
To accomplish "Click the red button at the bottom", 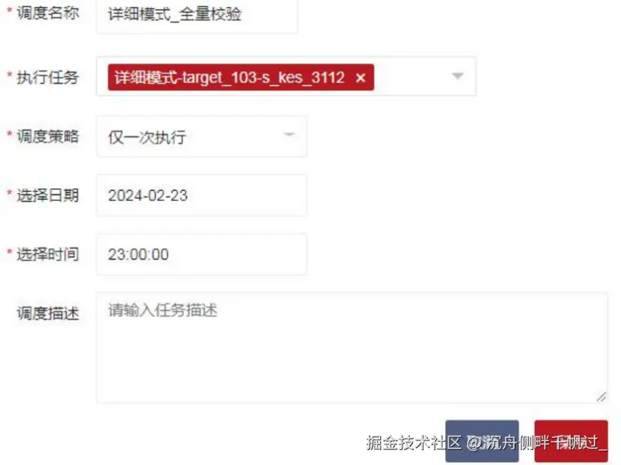I will click(571, 441).
